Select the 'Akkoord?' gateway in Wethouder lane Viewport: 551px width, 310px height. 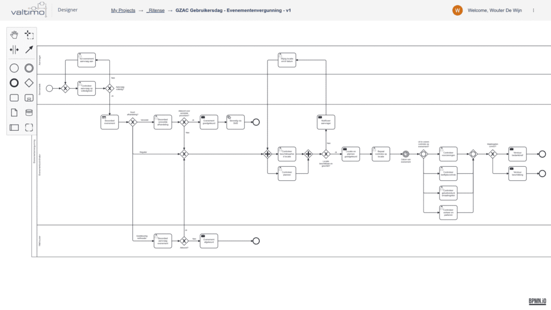[184, 241]
